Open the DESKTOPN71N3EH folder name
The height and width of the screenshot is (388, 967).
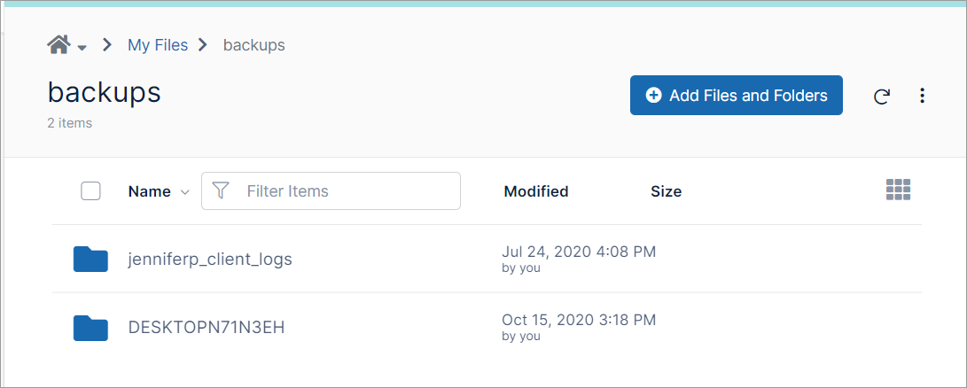tap(207, 328)
